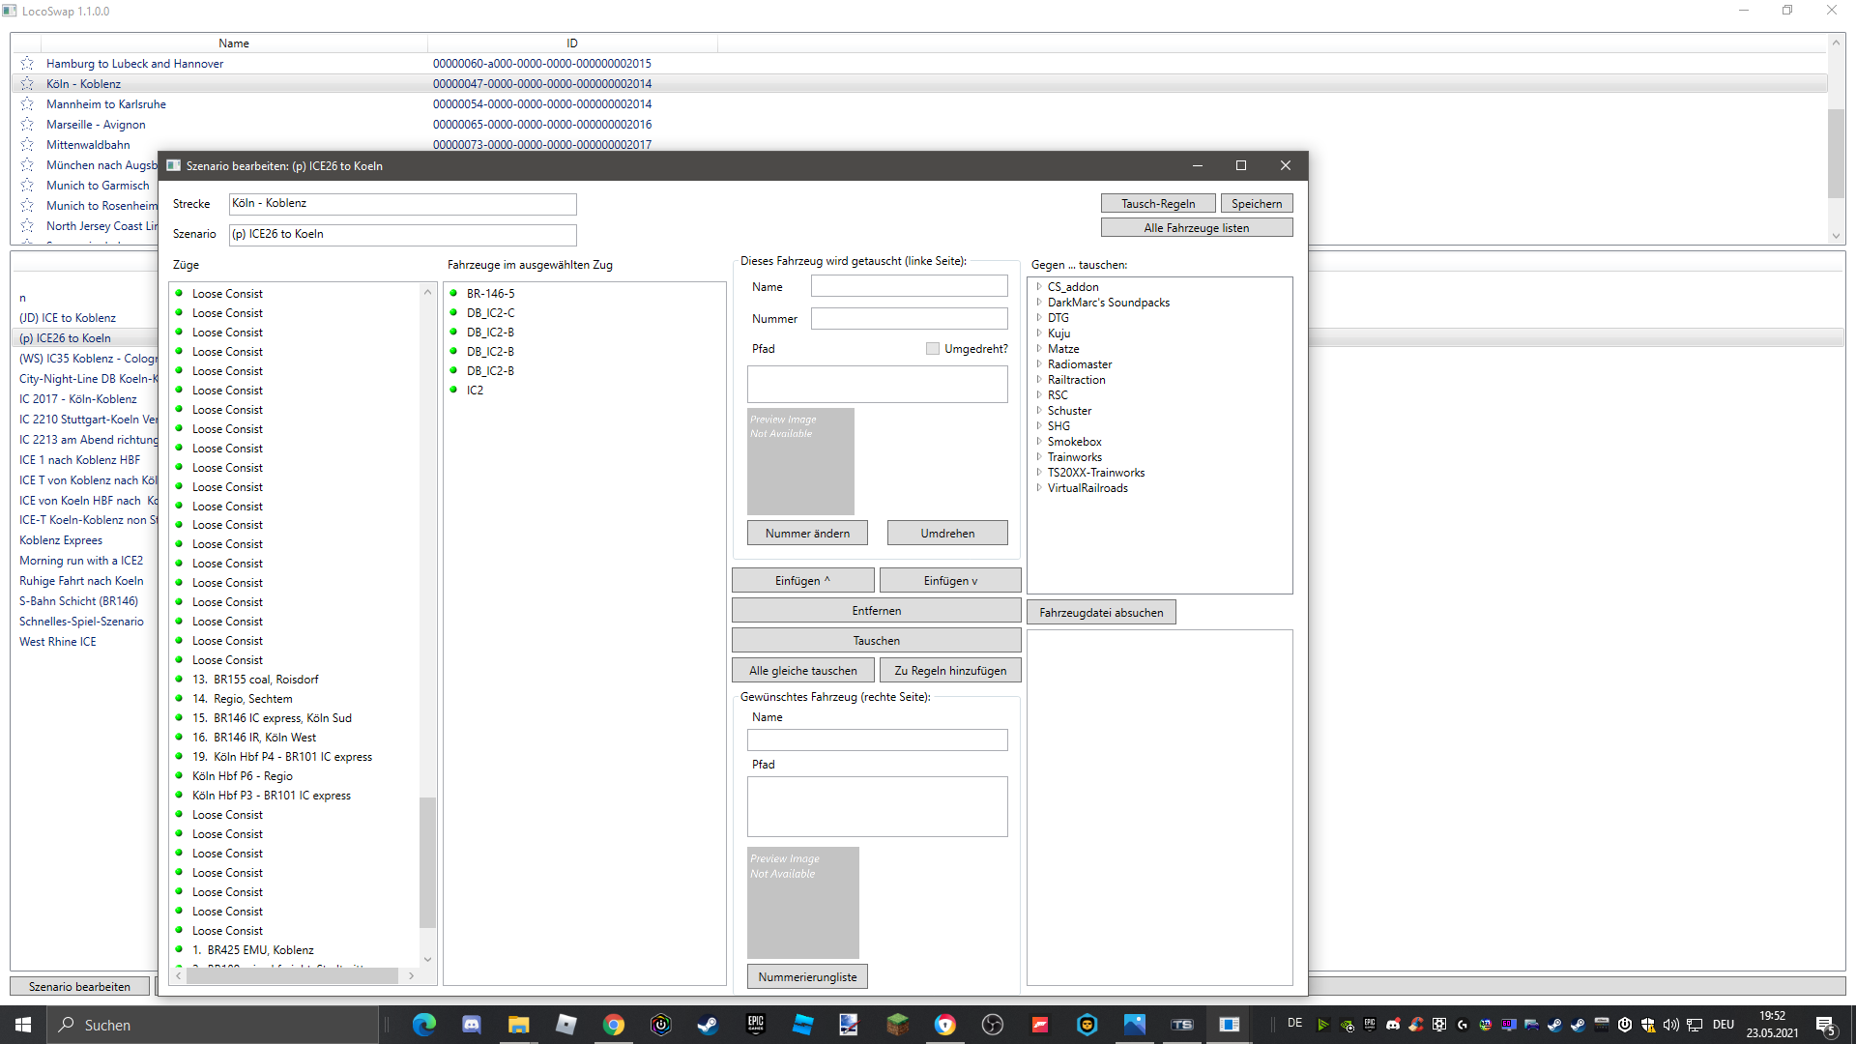Click the star icon beside Mannheim to Karlsruhe

(x=27, y=104)
